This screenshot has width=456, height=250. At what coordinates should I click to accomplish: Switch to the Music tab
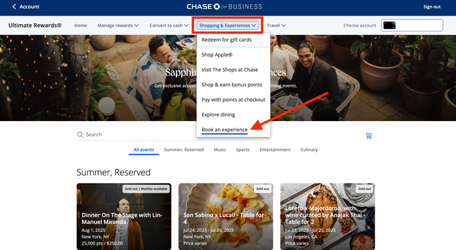220,150
